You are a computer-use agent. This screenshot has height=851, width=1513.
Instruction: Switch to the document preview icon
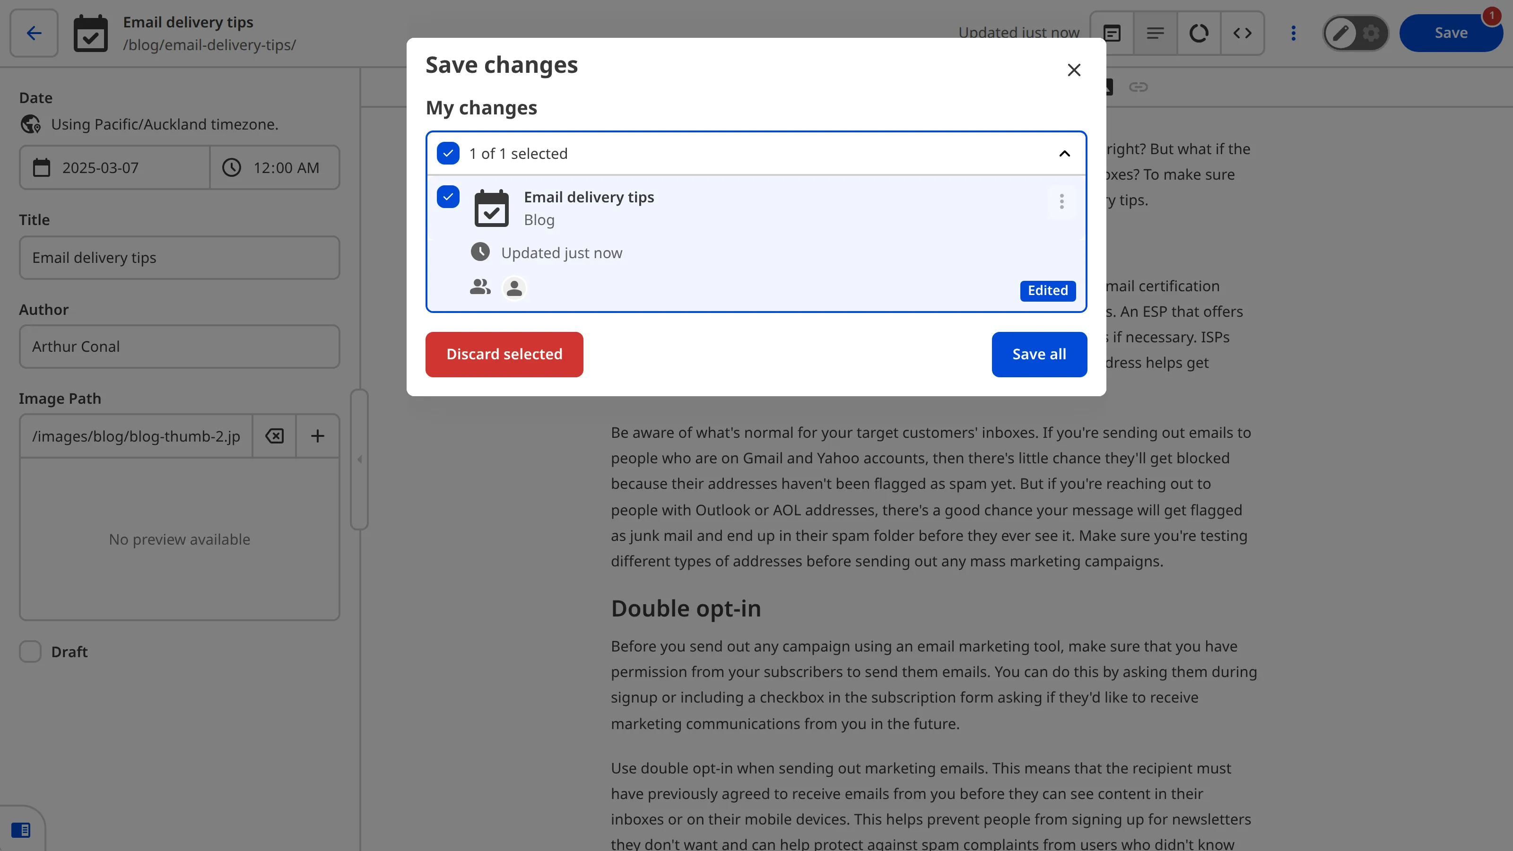1112,33
